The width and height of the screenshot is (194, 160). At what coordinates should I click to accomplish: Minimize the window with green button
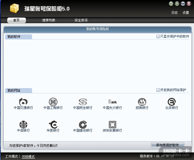177,4
